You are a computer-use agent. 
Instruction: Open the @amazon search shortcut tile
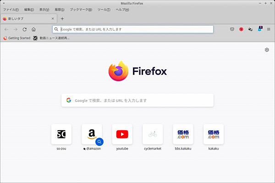pyautogui.click(x=92, y=134)
